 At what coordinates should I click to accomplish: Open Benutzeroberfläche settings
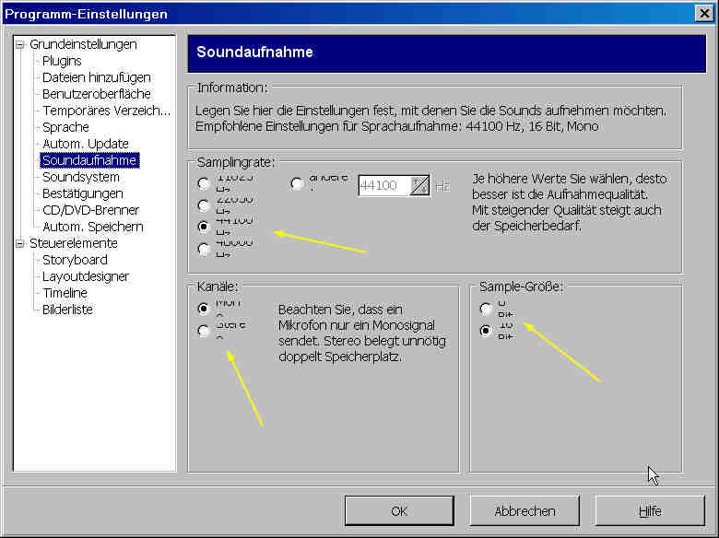pyautogui.click(x=96, y=94)
